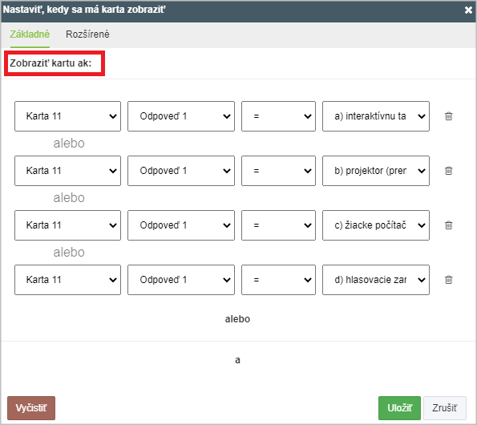The width and height of the screenshot is (477, 425).
Task: Add an AND group via the a link
Action: coord(237,360)
